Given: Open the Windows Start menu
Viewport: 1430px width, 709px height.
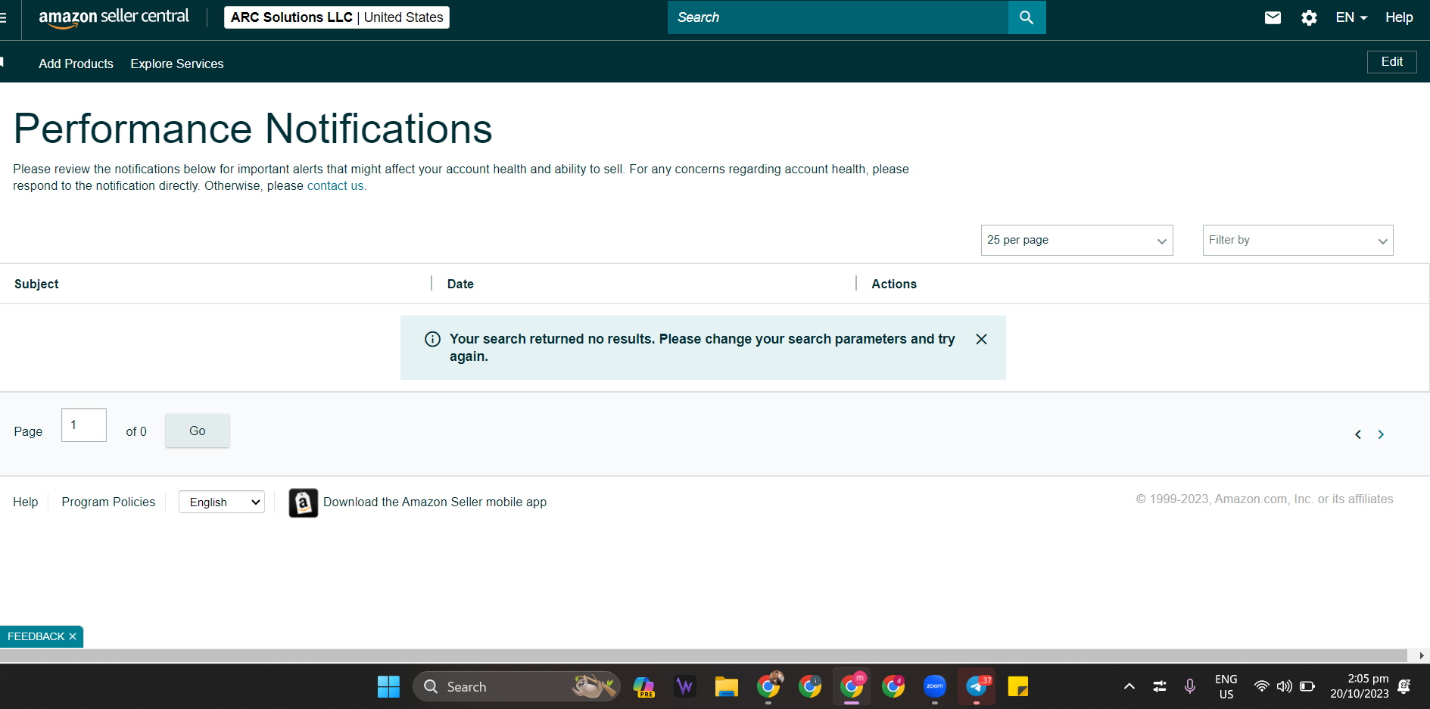Looking at the screenshot, I should (x=388, y=686).
